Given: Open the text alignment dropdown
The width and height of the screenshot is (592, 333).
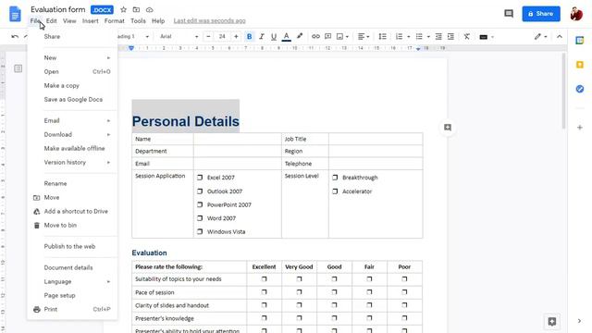Looking at the screenshot, I should (364, 37).
